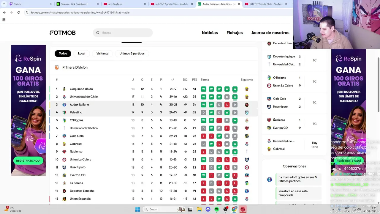Click the Forma column header
The image size is (380, 214).
[205, 80]
